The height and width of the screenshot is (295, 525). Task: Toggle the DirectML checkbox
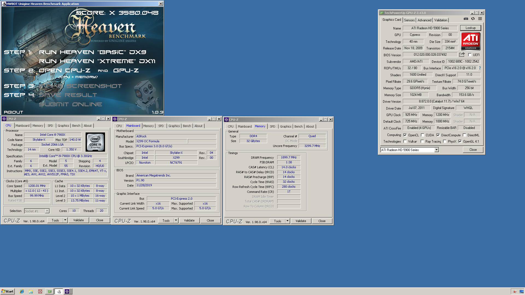(464, 135)
